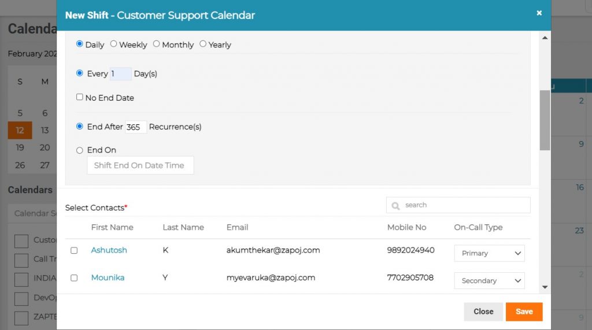The image size is (592, 330).
Task: Click the dialog scrollbar up arrow
Action: coord(545,38)
